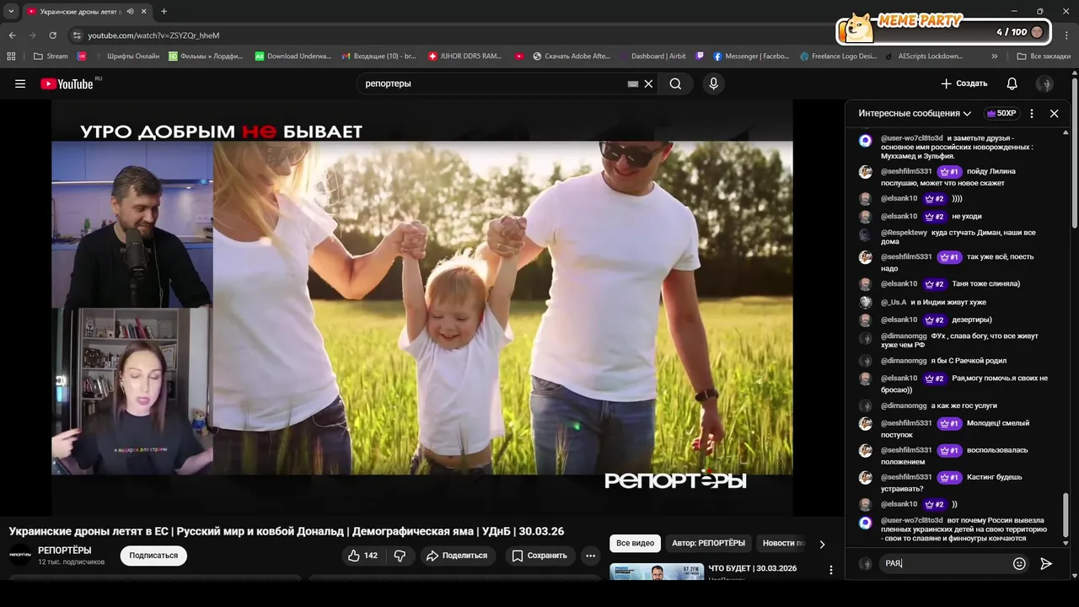The width and height of the screenshot is (1079, 607).
Task: Open Шрифты Онлайн bookmark
Action: pos(126,56)
